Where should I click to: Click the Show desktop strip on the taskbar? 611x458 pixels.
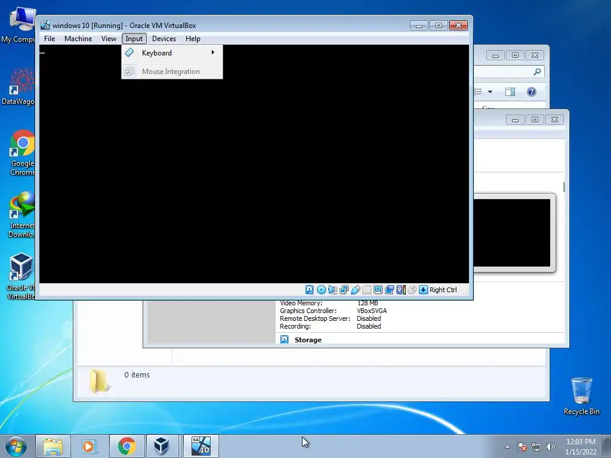(607, 447)
